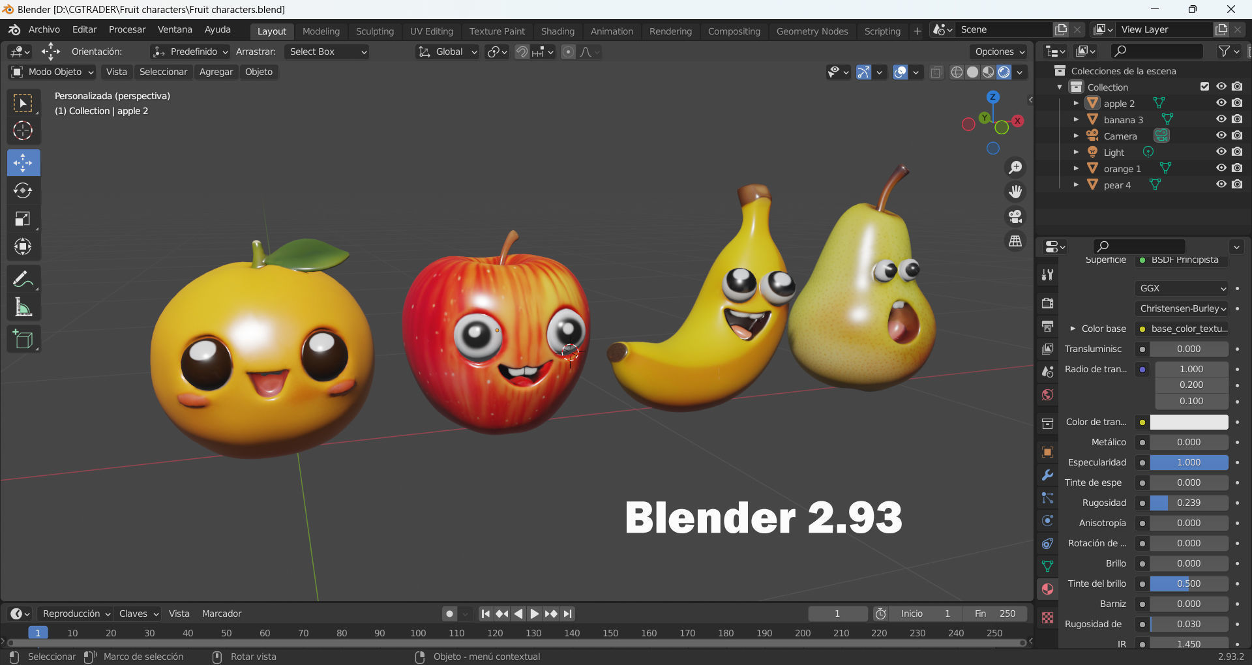This screenshot has height=665, width=1252.
Task: Toggle X-ray display
Action: [x=936, y=72]
